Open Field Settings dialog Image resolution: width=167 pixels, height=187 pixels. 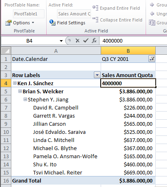(67, 23)
